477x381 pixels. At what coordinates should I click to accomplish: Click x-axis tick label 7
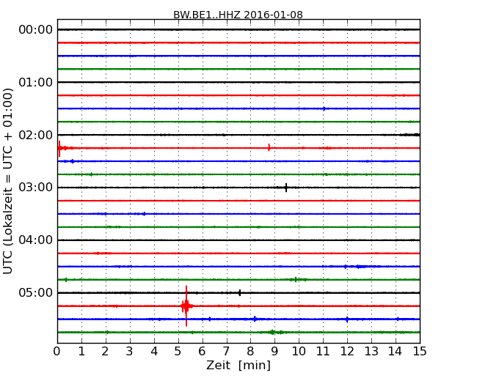tap(226, 352)
